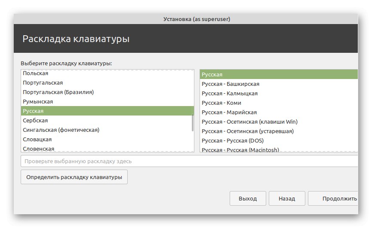Choose Русская - Калмыцкая variant
Viewport: 372px width, 228px height.
coord(230,93)
